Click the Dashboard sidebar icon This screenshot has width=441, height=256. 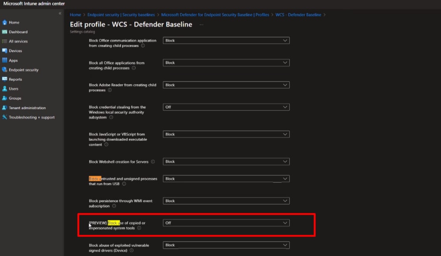click(4, 32)
